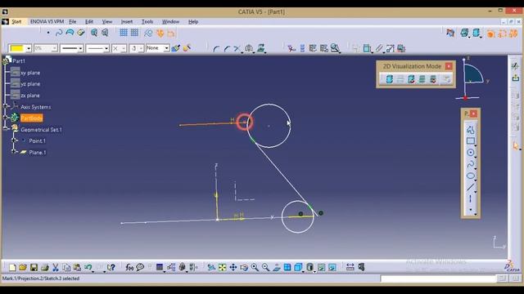
Task: Click the Normal View icon
Action: [277, 267]
